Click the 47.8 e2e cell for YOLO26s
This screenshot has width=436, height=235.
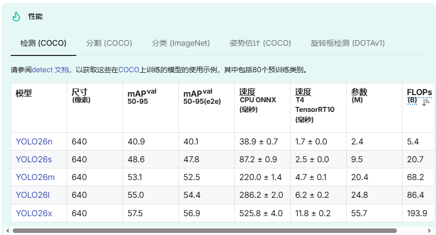pos(207,159)
